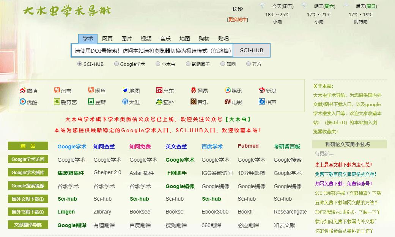Click the Maopu (猫扑) frog icon
This screenshot has width=395, height=237.
[160, 101]
